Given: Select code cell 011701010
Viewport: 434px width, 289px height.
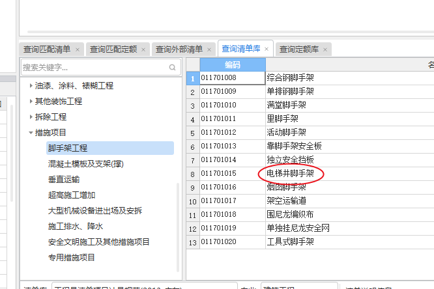Looking at the screenshot, I should coord(233,105).
